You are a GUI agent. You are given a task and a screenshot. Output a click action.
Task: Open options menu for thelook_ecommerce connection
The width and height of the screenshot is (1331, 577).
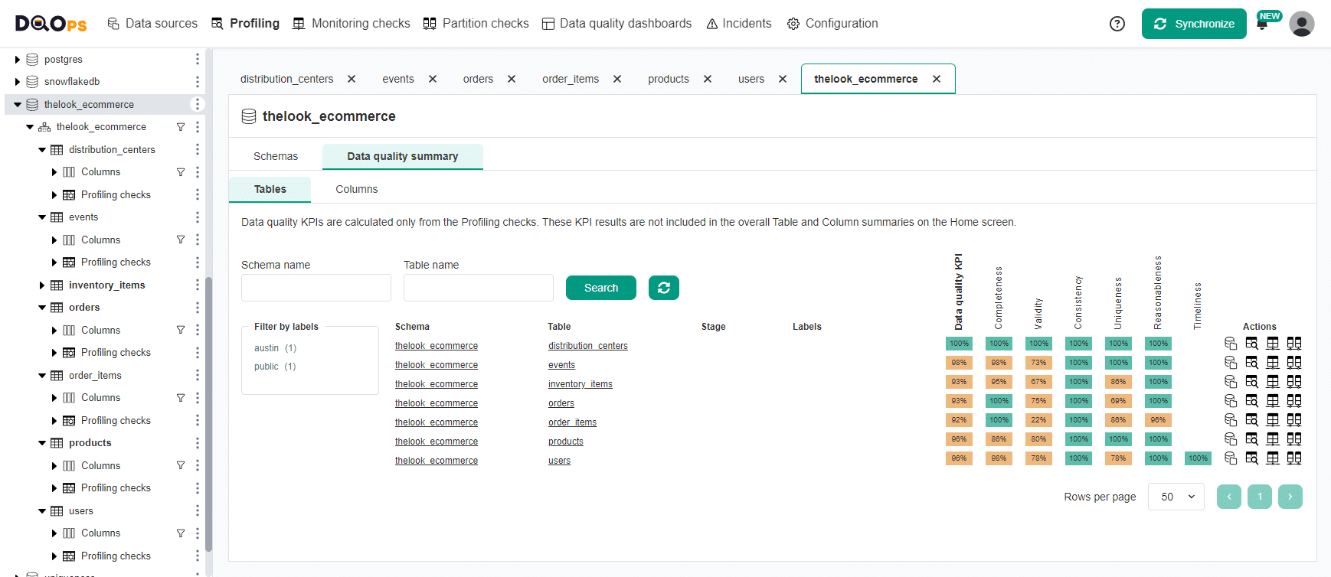[x=198, y=104]
